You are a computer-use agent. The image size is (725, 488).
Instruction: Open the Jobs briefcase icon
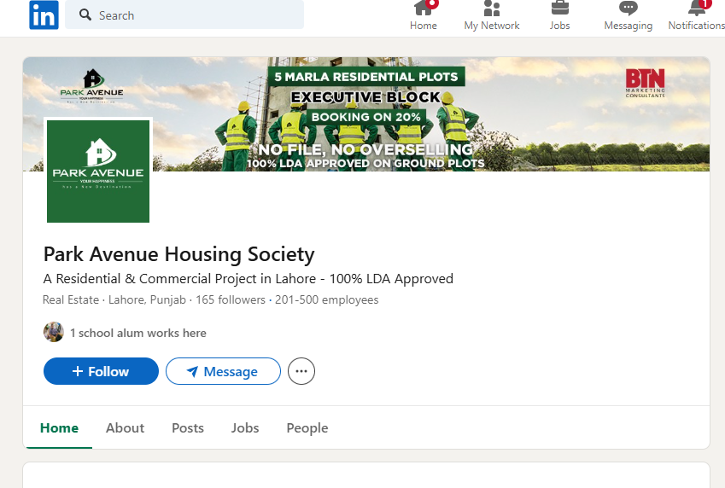click(559, 9)
